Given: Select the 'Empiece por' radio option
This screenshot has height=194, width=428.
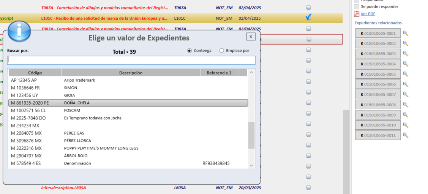Looking at the screenshot, I should (222, 51).
